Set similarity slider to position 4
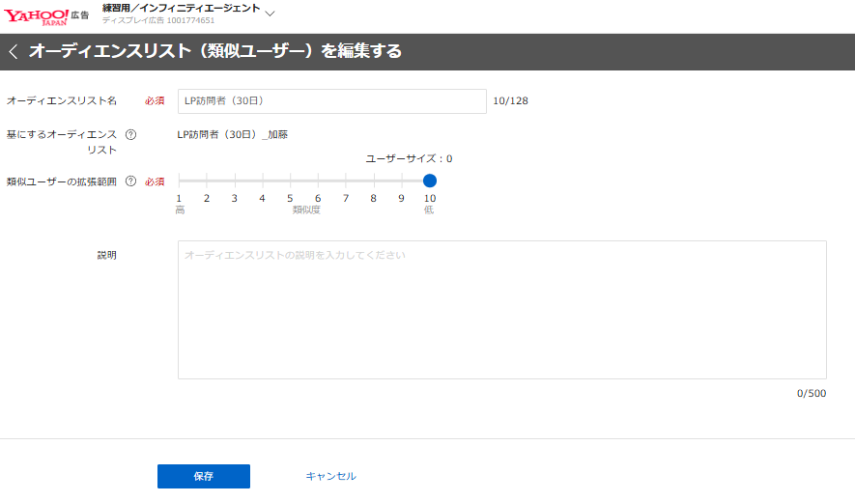Image resolution: width=855 pixels, height=502 pixels. coord(263,181)
